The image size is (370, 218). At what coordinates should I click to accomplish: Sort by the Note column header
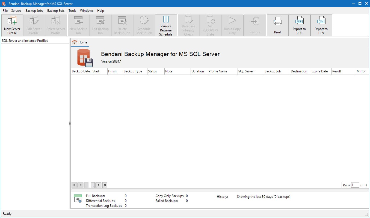177,71
